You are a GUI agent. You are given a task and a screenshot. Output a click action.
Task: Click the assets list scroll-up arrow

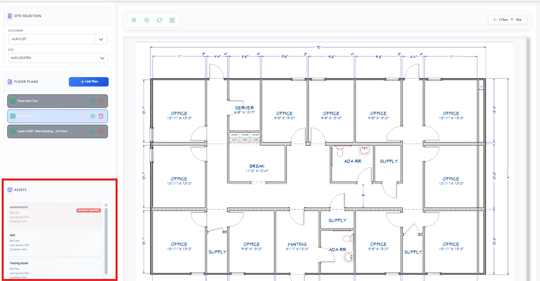click(x=106, y=205)
